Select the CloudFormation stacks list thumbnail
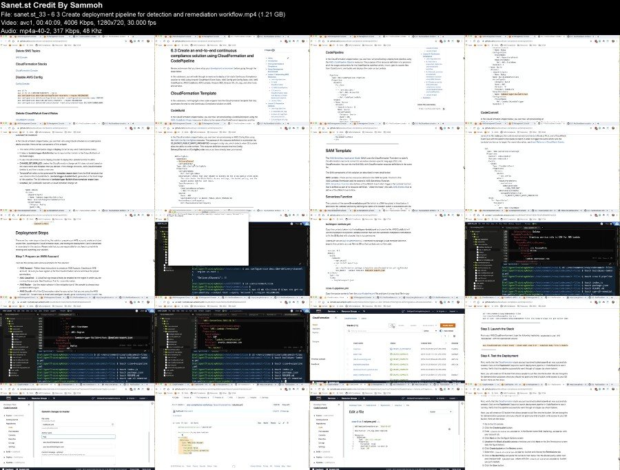 pos(387,339)
